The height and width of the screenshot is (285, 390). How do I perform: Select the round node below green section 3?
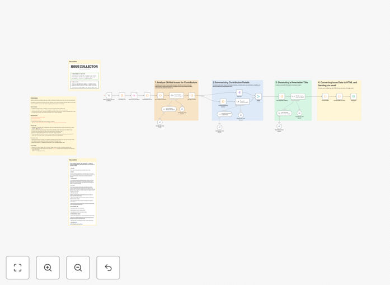[x=279, y=127]
